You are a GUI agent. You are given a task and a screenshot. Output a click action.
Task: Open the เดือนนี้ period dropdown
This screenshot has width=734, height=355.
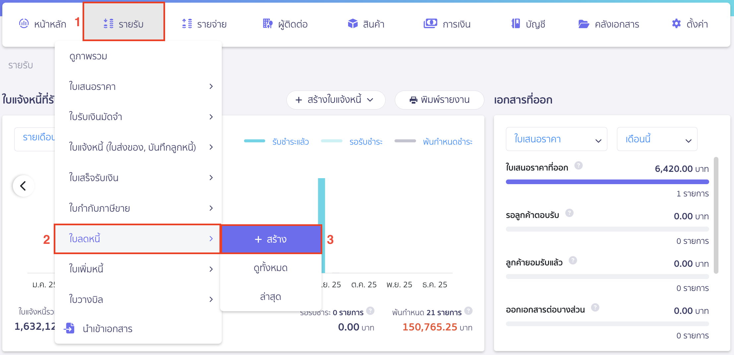657,139
